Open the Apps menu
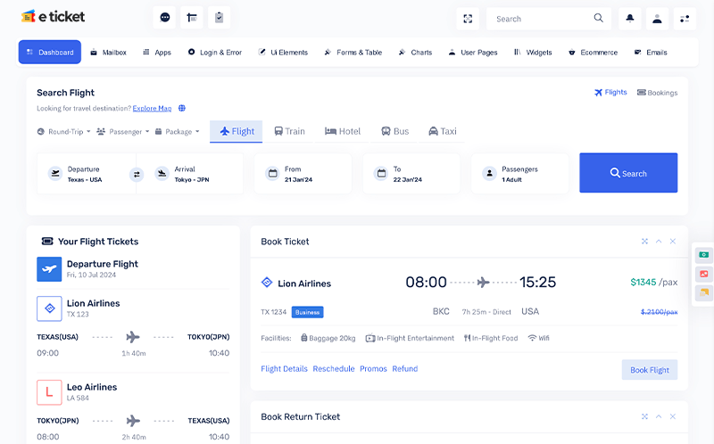This screenshot has height=444, width=714. click(157, 53)
